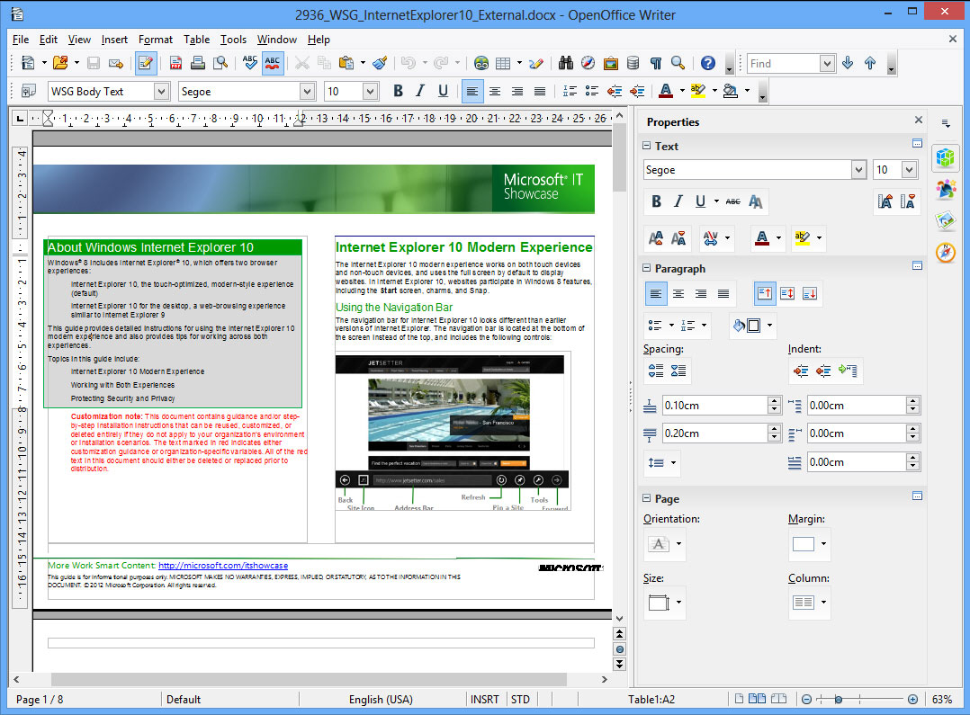
Task: Open the Table menu
Action: (x=197, y=40)
